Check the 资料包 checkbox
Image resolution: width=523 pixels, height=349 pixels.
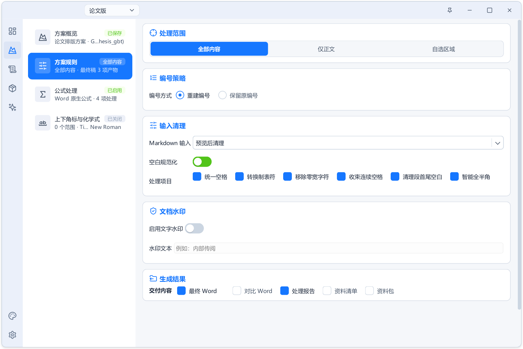pyautogui.click(x=370, y=291)
